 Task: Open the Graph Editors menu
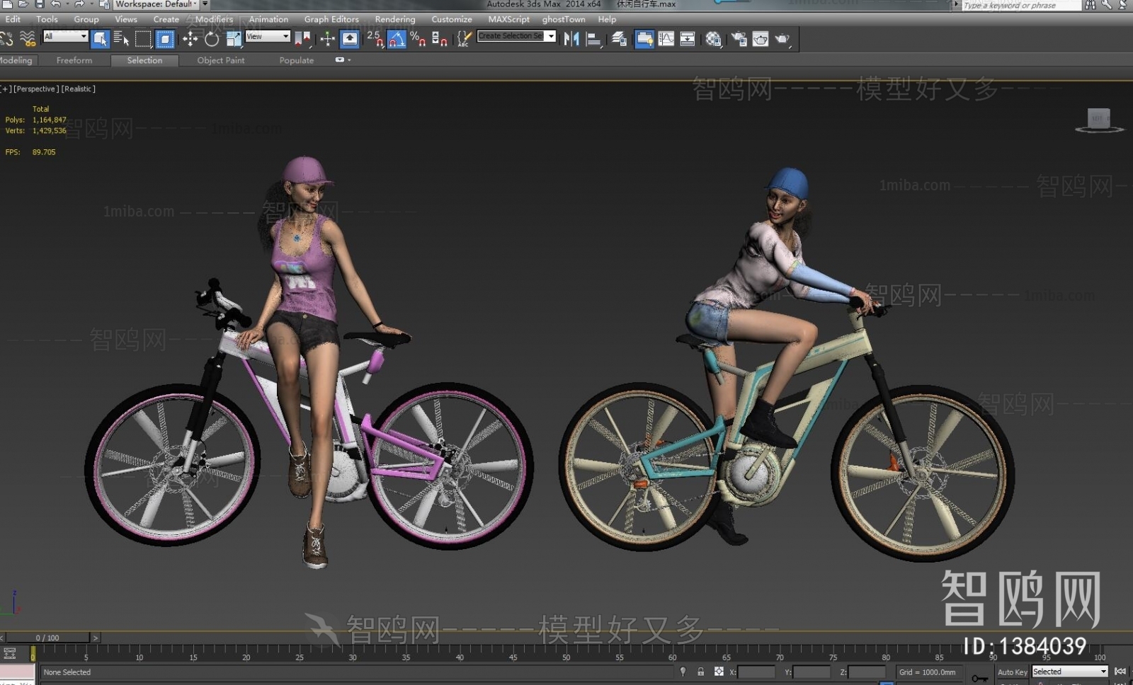coord(331,19)
